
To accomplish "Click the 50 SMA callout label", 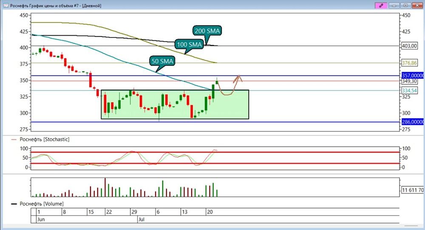I will pyautogui.click(x=162, y=61).
